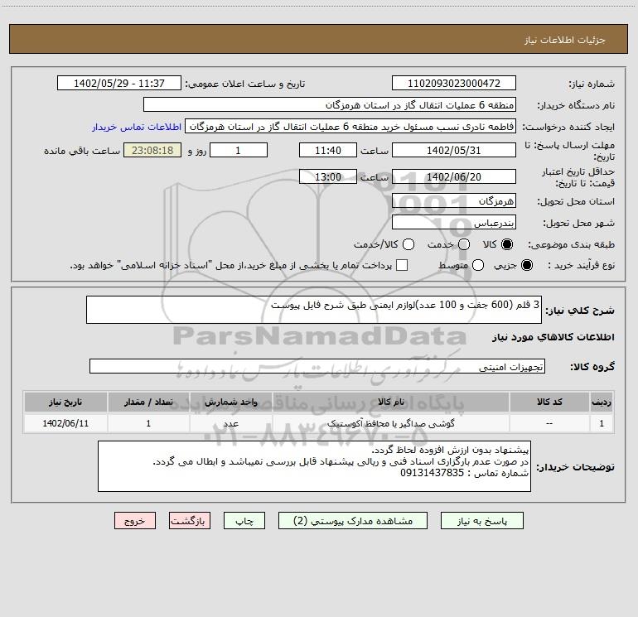Click the remaining time field 23:08:18
This screenshot has height=617, width=638.
tap(152, 150)
